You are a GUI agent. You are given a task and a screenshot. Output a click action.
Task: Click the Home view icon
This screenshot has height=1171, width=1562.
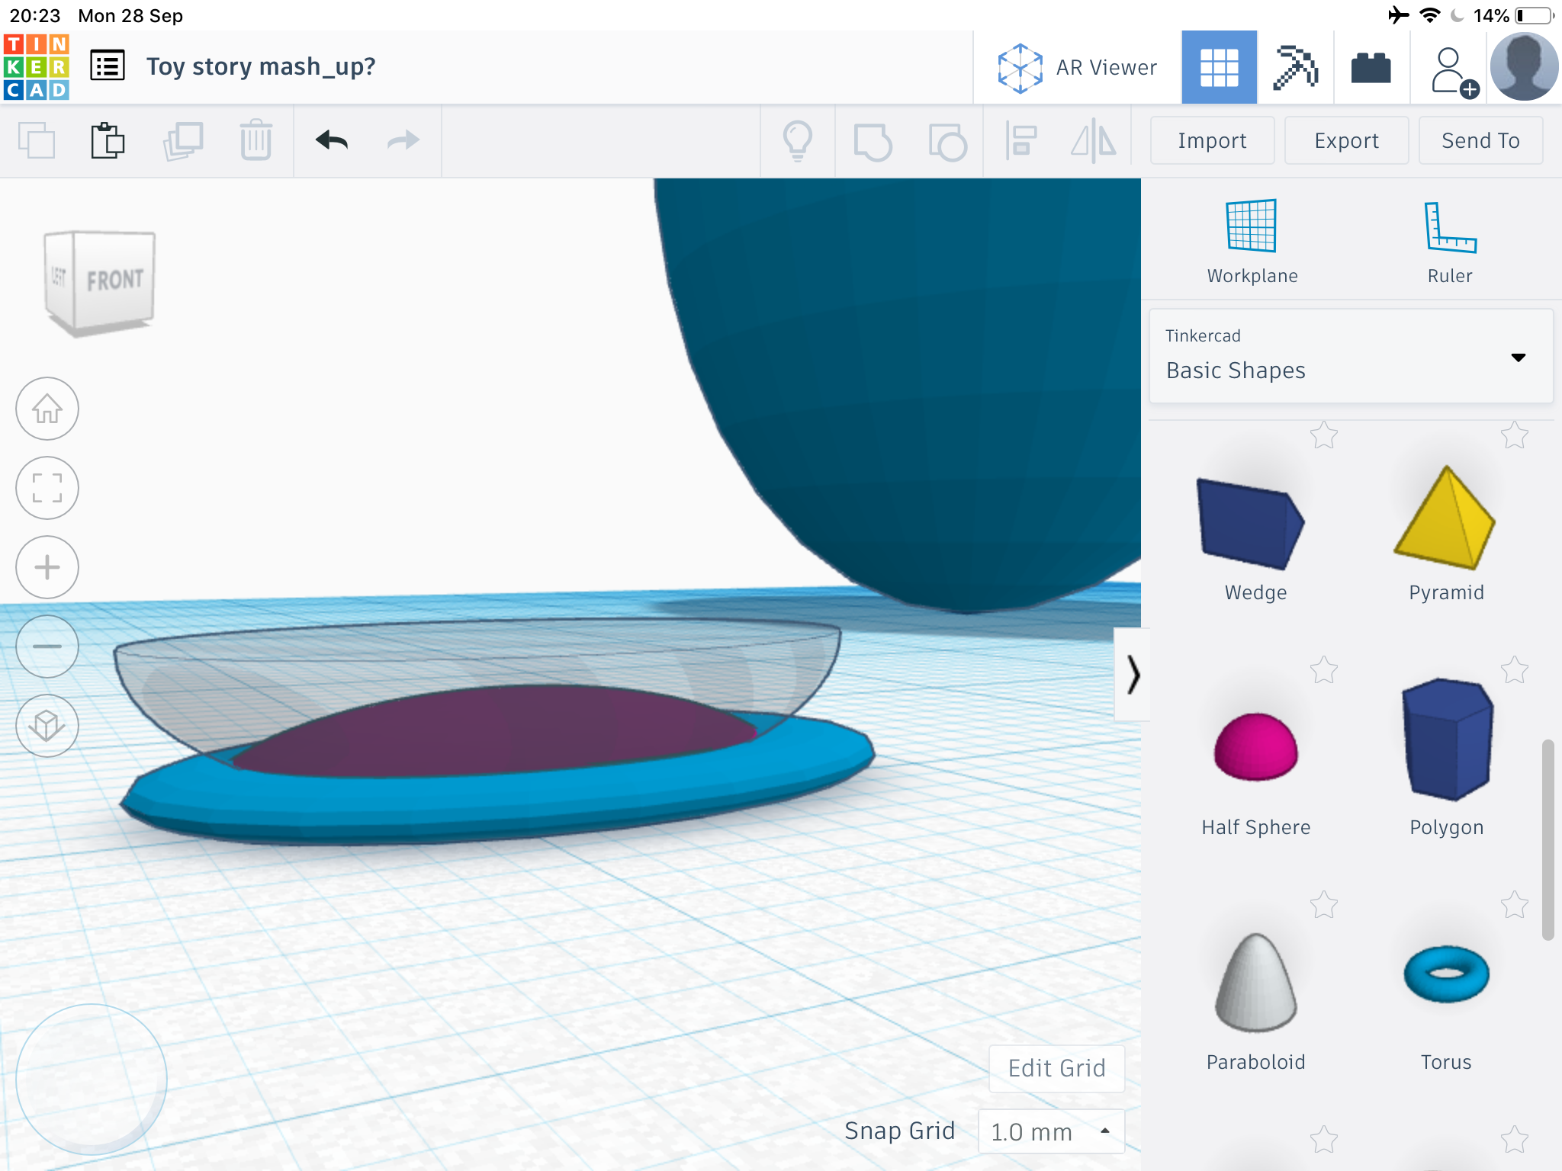[x=47, y=409]
